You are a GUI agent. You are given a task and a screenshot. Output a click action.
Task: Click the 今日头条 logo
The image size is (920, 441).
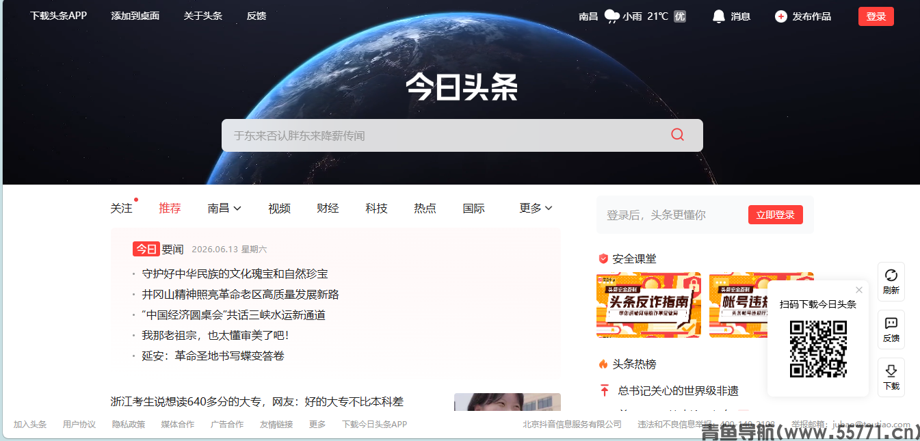[x=462, y=87]
